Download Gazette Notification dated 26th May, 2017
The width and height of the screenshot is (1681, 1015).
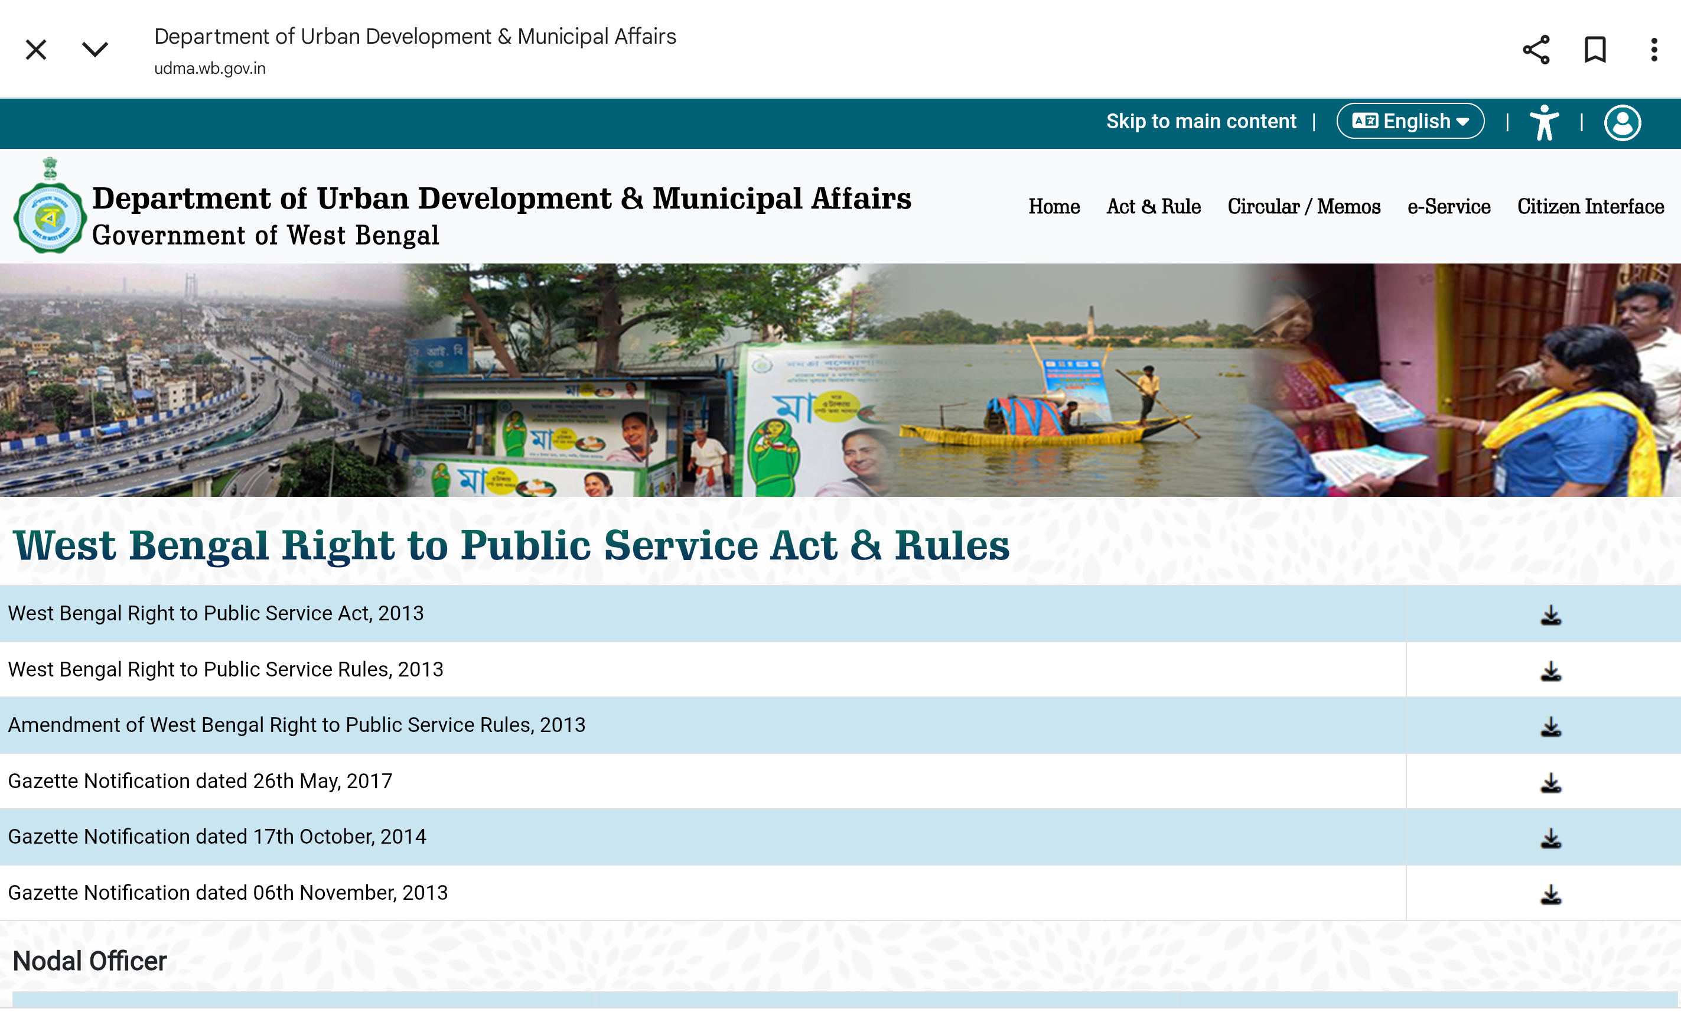1550,782
